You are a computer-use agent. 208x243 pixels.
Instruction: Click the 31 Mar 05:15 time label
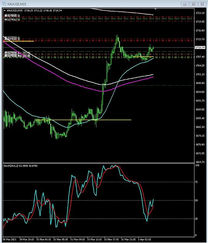60,240
